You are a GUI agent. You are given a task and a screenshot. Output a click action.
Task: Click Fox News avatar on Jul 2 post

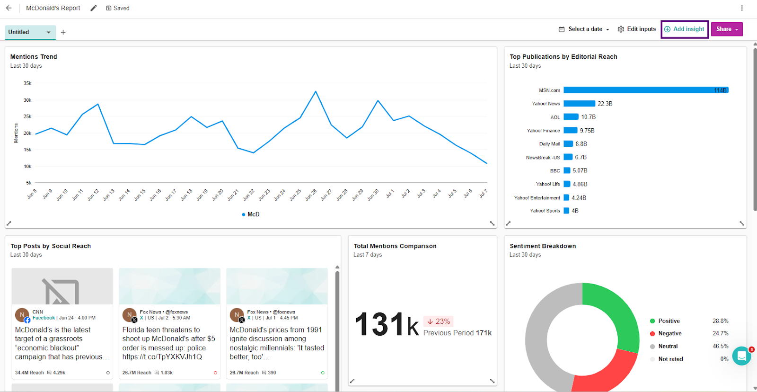pos(129,315)
